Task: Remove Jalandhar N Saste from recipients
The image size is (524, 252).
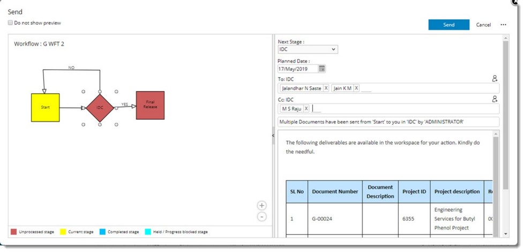Action: click(x=326, y=88)
